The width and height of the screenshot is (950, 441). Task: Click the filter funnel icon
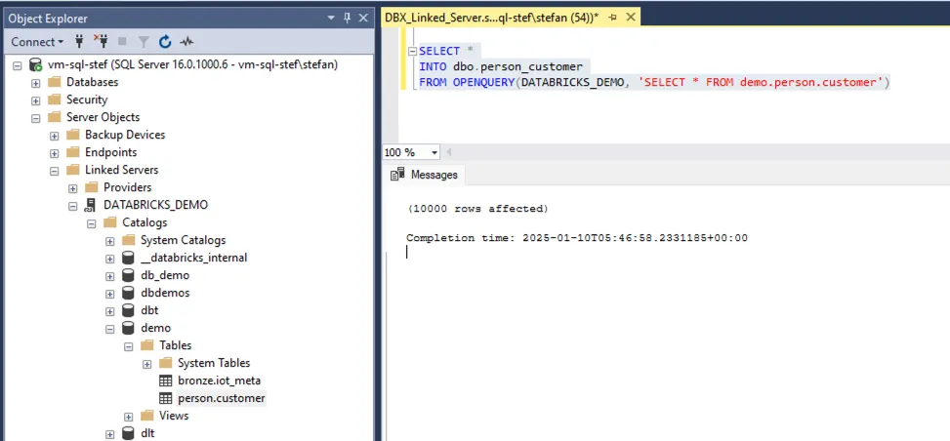[144, 42]
